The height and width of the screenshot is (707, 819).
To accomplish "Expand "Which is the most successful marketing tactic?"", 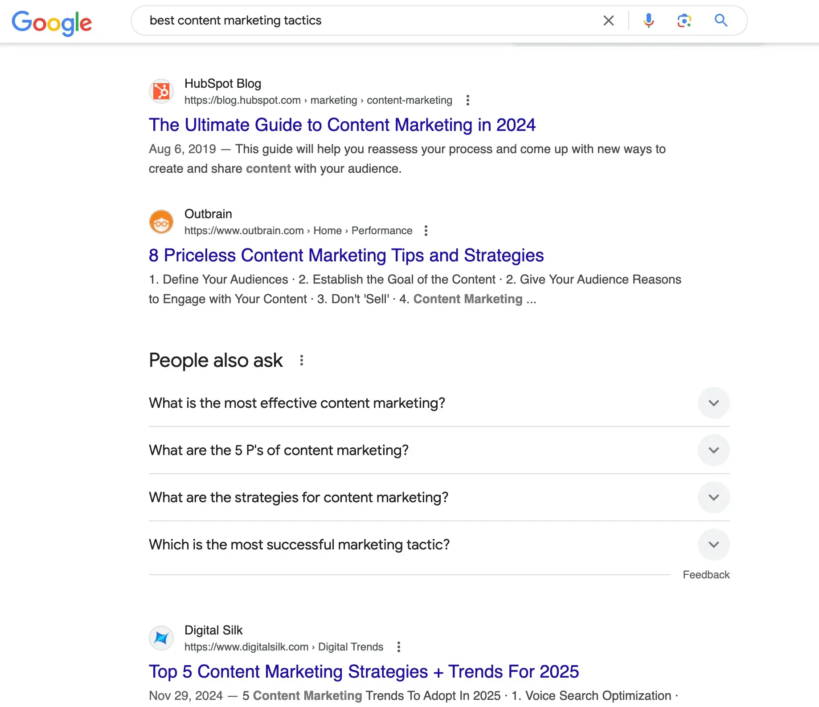I will (x=713, y=544).
